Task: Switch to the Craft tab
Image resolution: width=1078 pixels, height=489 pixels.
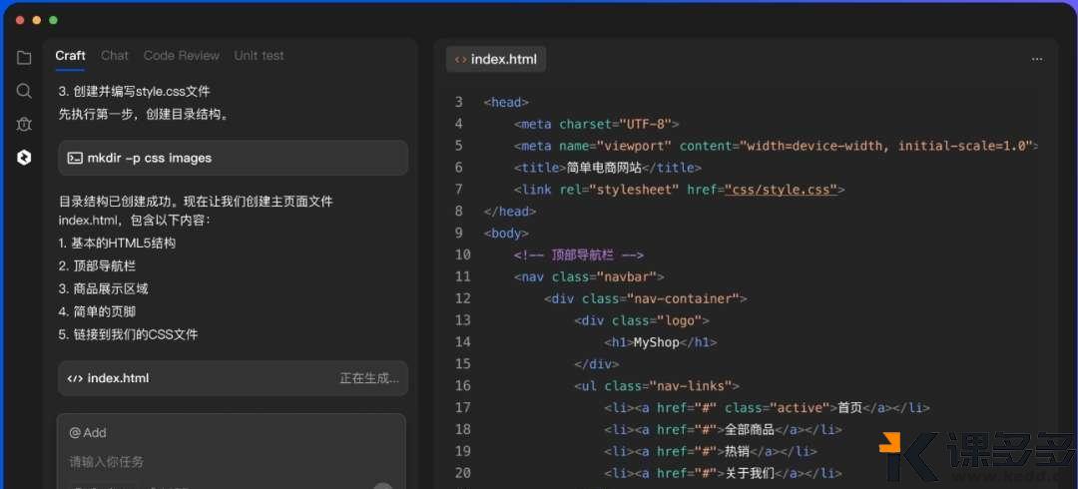Action: (70, 56)
